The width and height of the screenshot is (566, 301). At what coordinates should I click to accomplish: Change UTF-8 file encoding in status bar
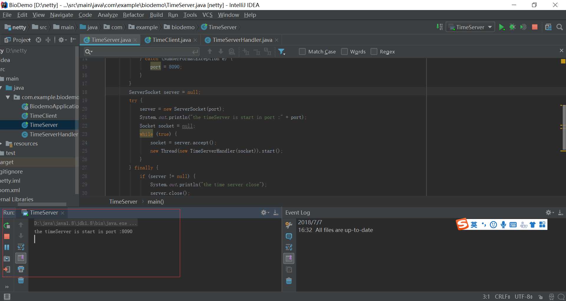pos(524,297)
